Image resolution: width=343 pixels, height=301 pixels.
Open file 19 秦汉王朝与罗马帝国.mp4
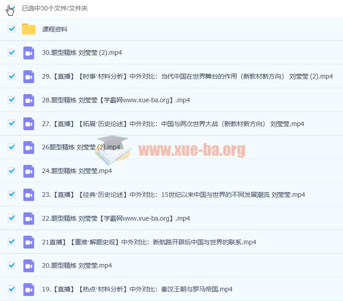[x=137, y=289]
